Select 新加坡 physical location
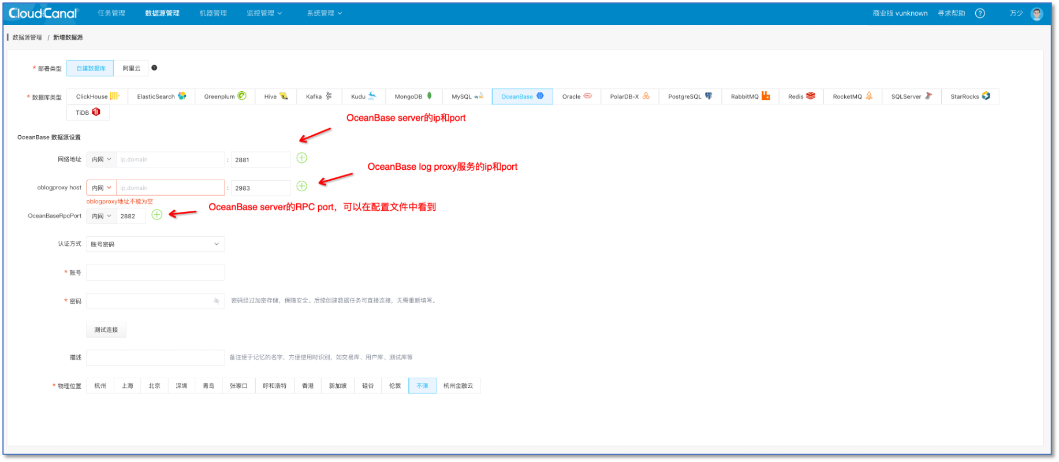Image resolution: width=1059 pixels, height=462 pixels. [338, 386]
